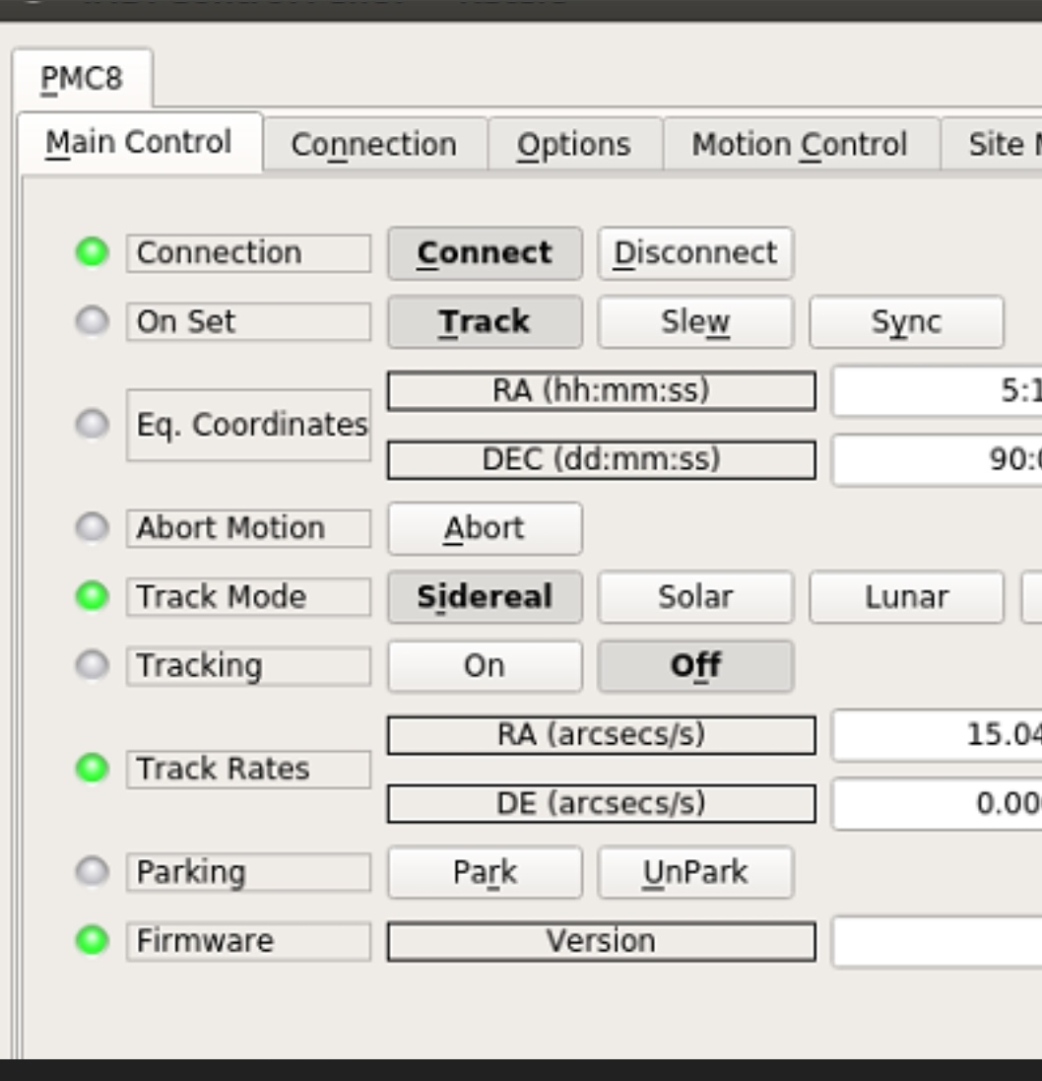Screen dimensions: 1042x1081
Task: Click the Track Mode status light
Action: 93,595
